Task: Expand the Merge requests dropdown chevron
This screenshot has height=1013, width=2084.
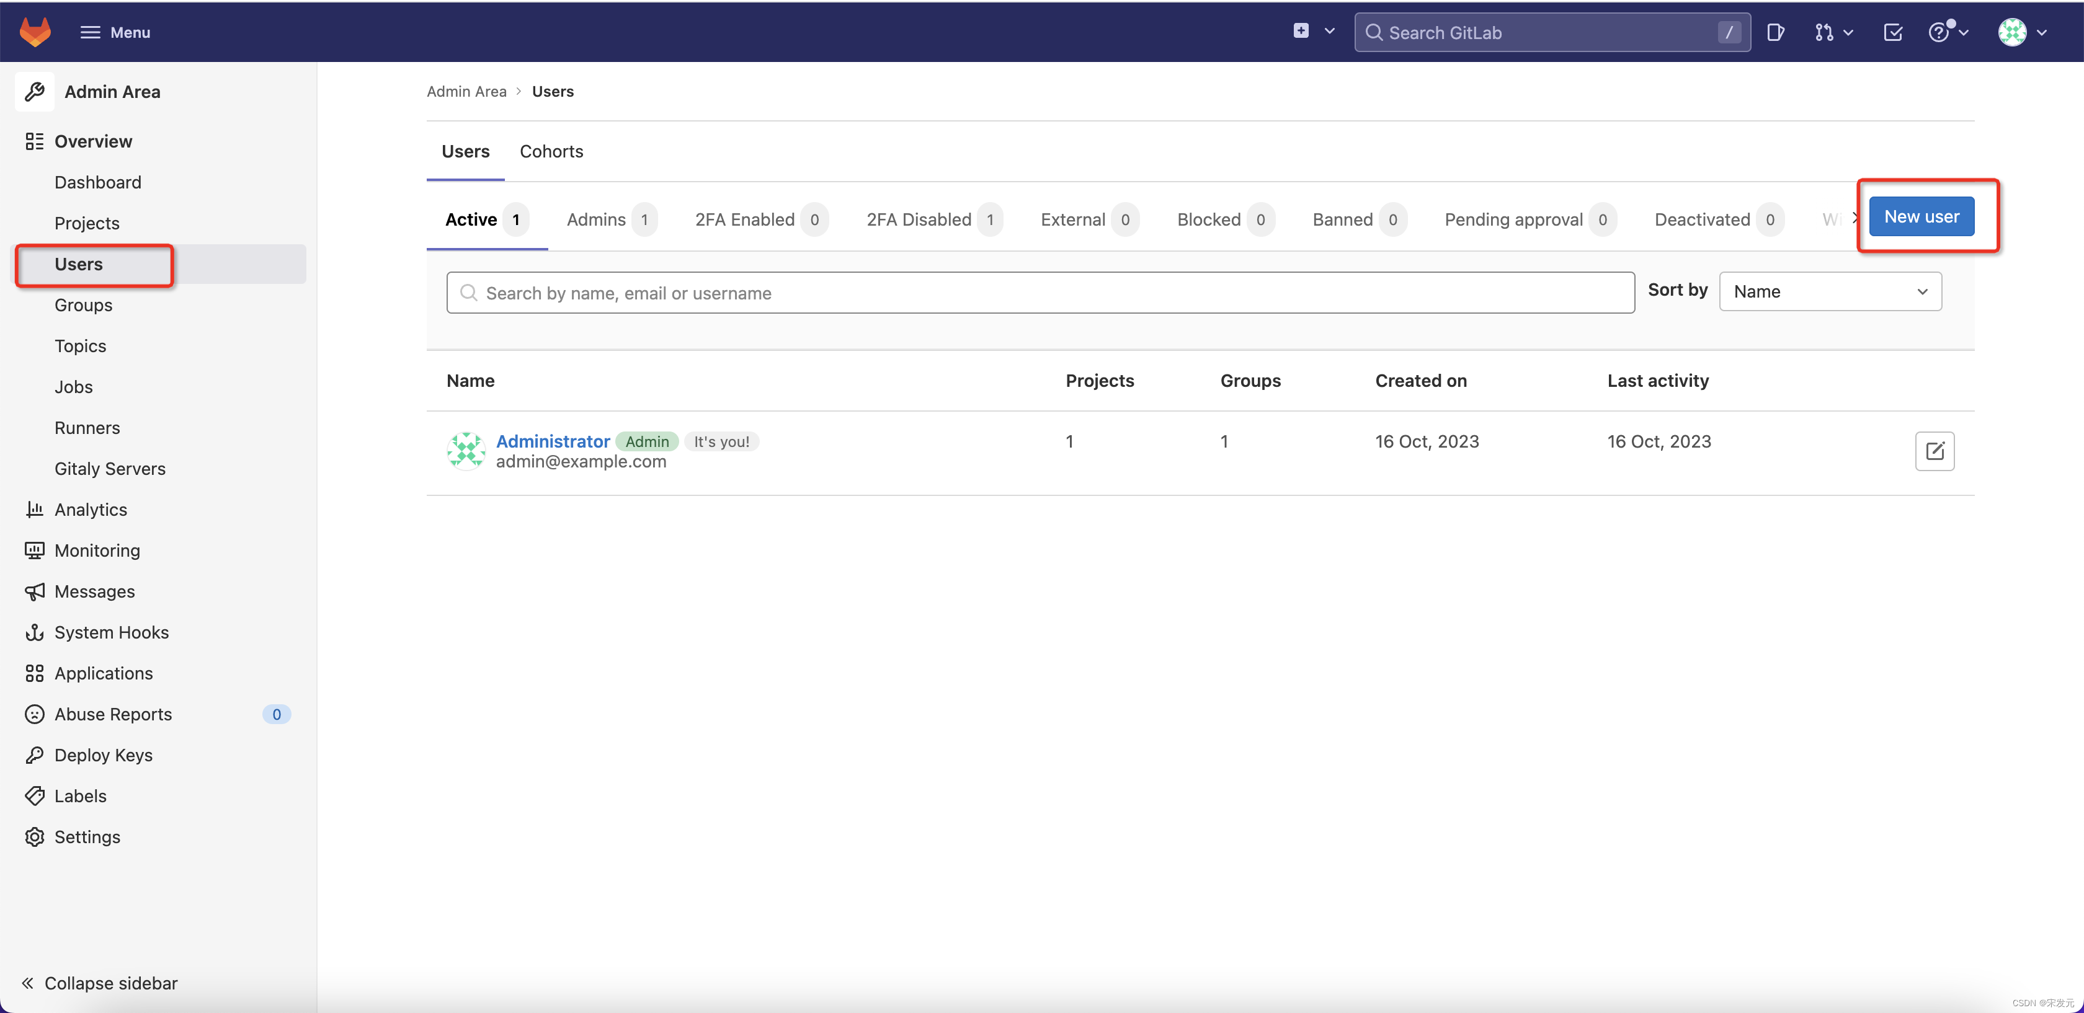Action: click(x=1848, y=32)
